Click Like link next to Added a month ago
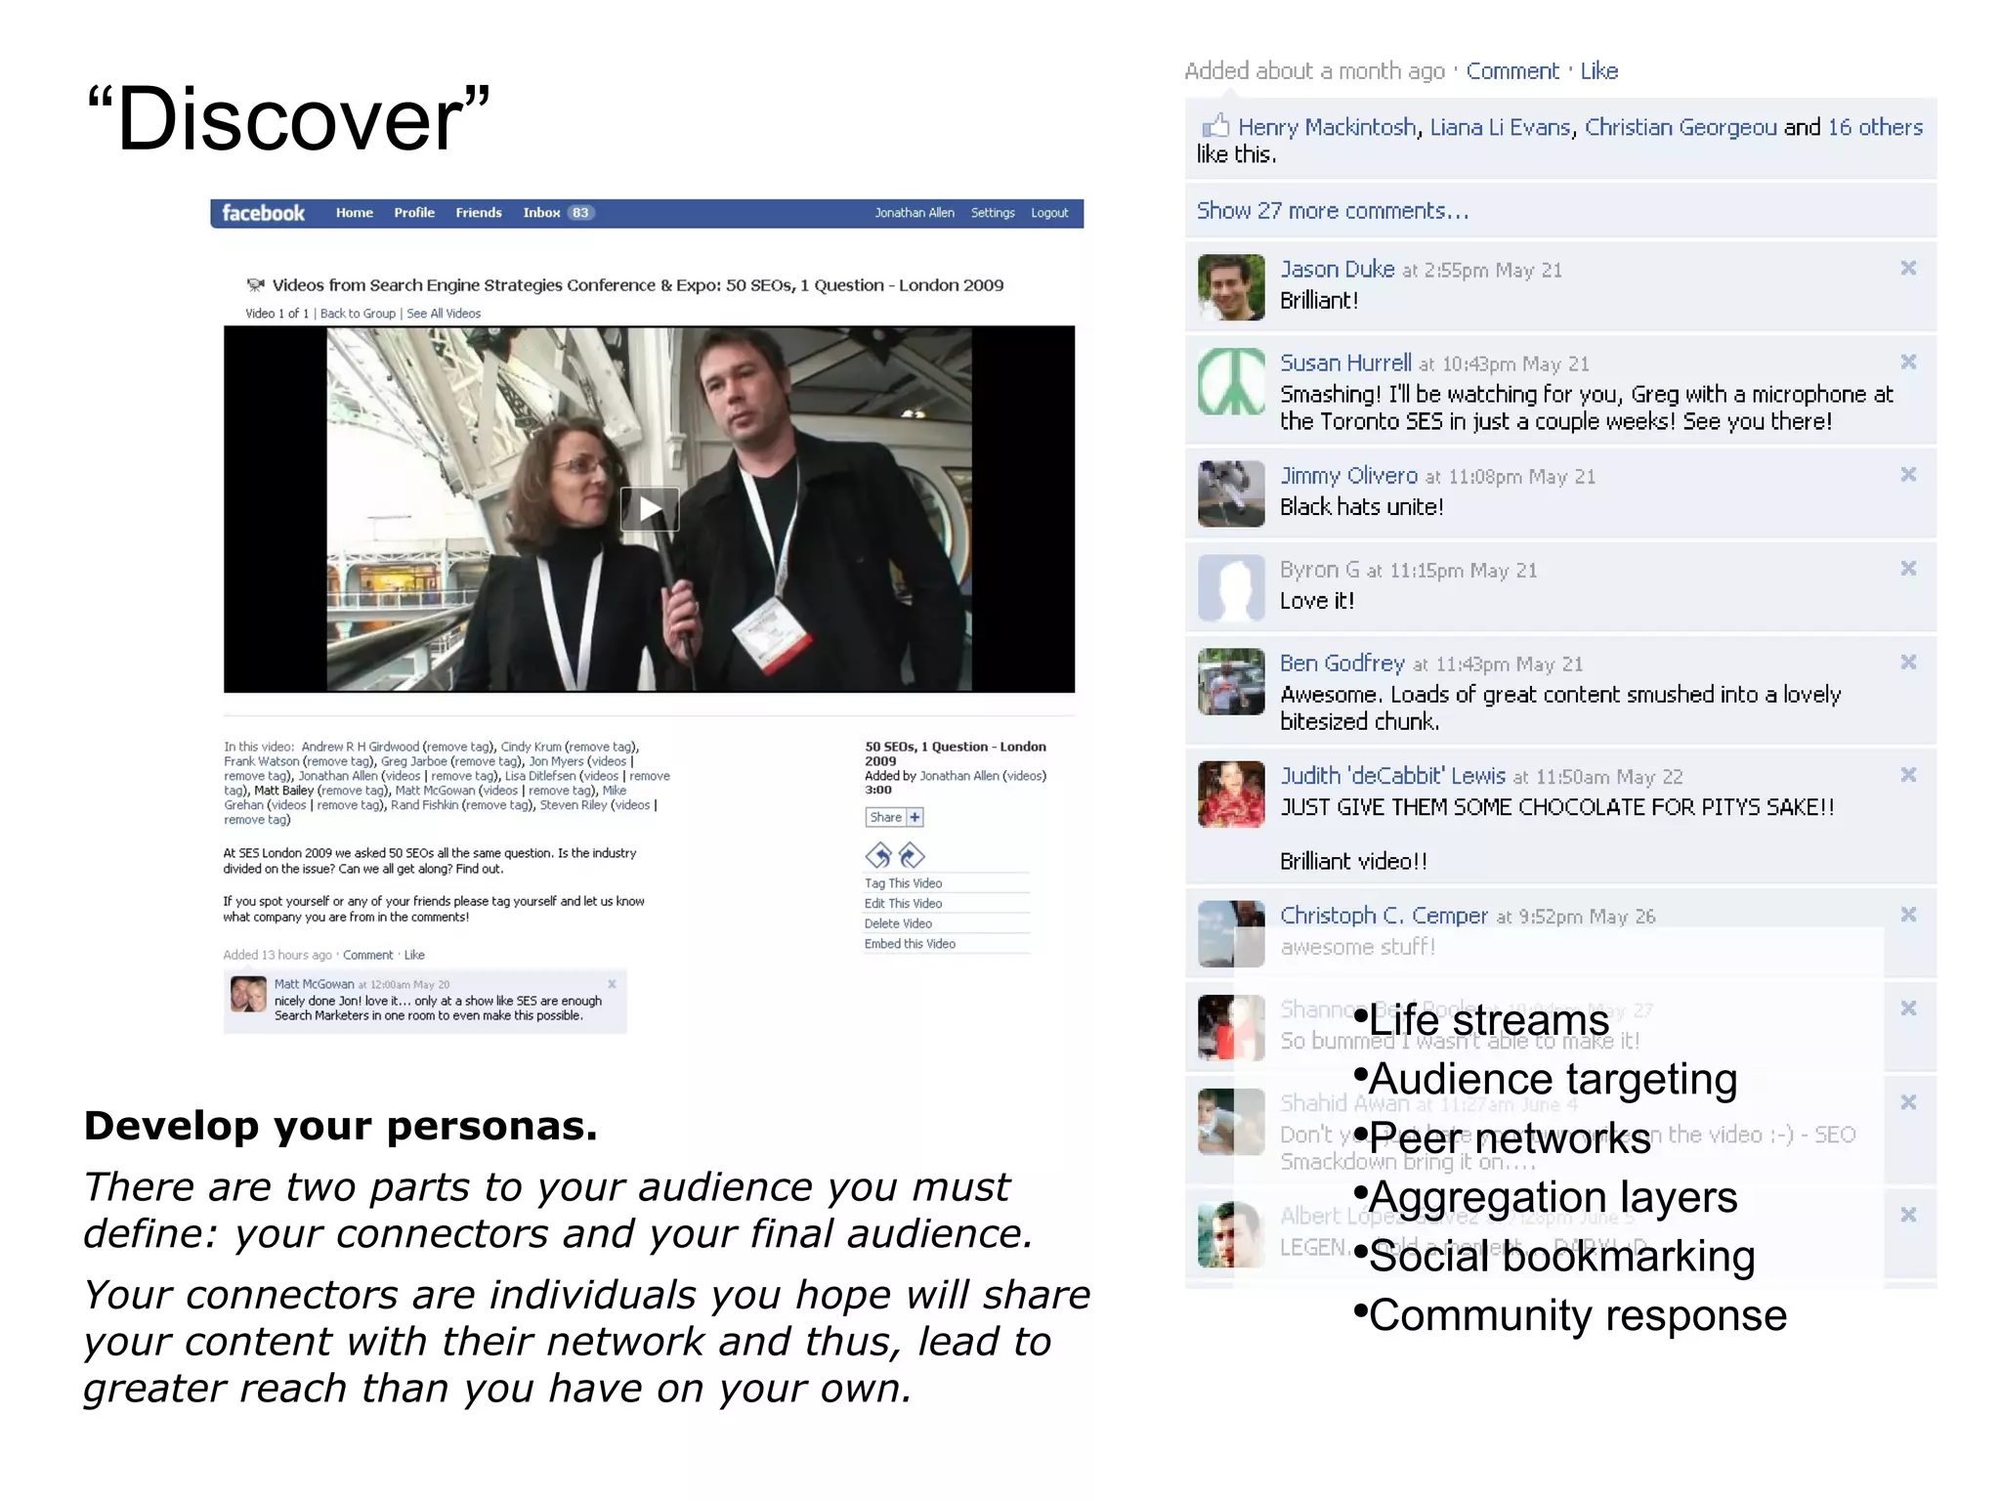2001x1501 pixels. pos(1599,71)
